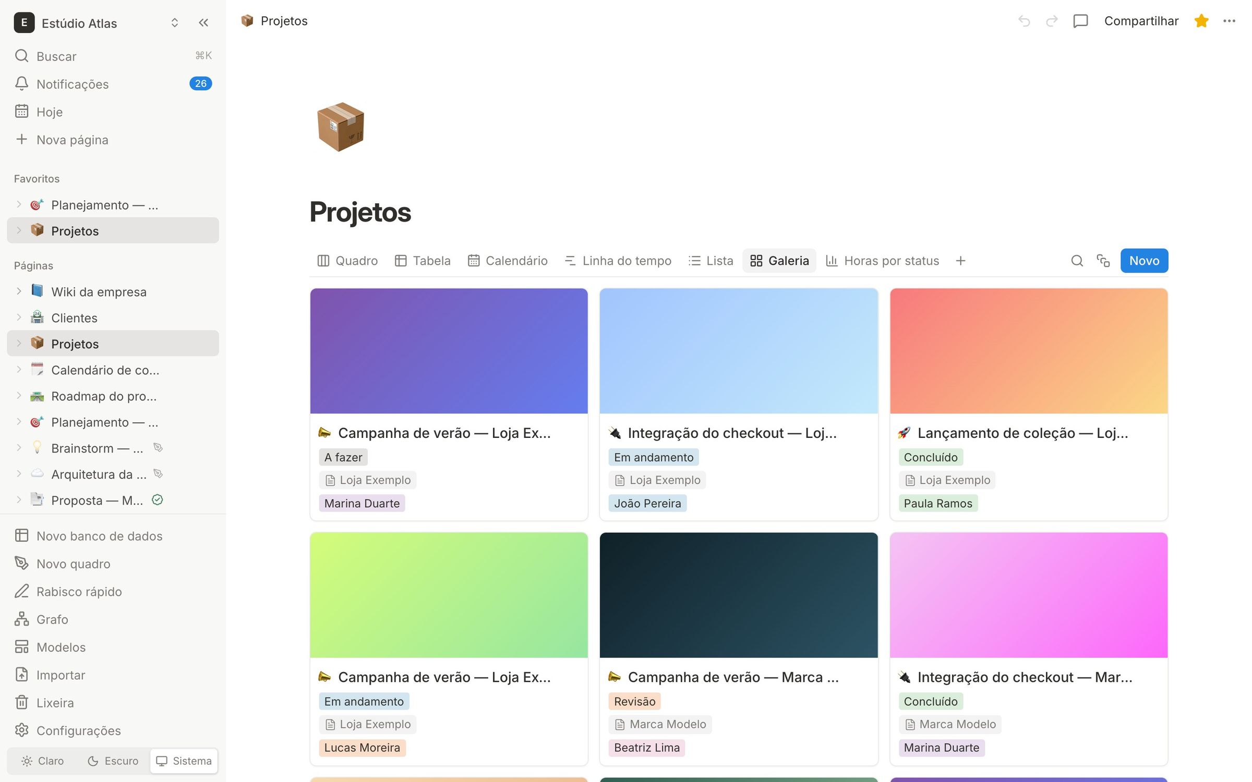Expand Planejamento under Favoritos

(x=19, y=204)
